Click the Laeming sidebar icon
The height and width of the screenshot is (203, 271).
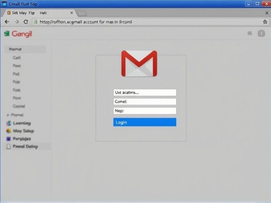pos(9,123)
